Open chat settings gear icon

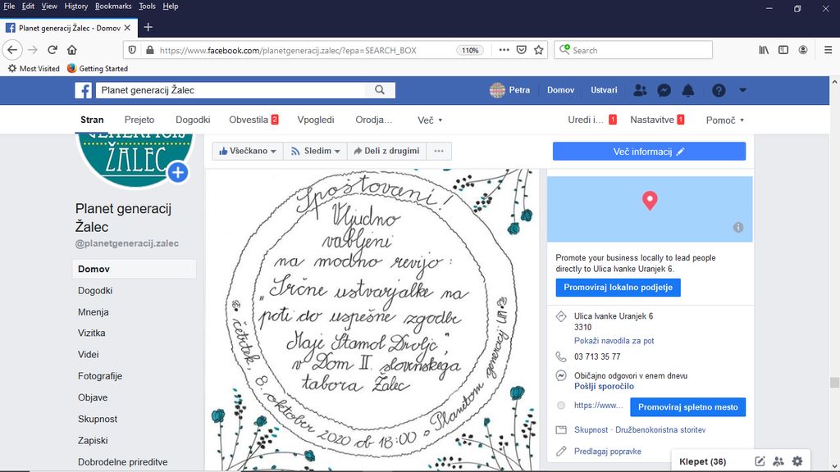797,461
